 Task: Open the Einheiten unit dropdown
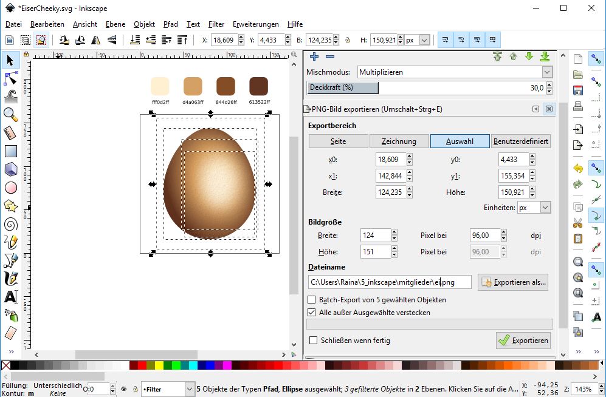[534, 208]
